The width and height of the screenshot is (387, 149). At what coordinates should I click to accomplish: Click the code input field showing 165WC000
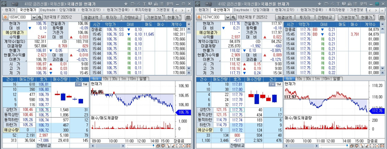(x=20, y=17)
